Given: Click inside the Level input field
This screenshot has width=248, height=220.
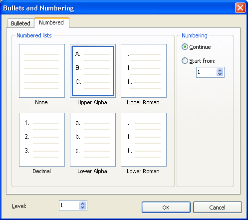Looking at the screenshot, I should 69,206.
